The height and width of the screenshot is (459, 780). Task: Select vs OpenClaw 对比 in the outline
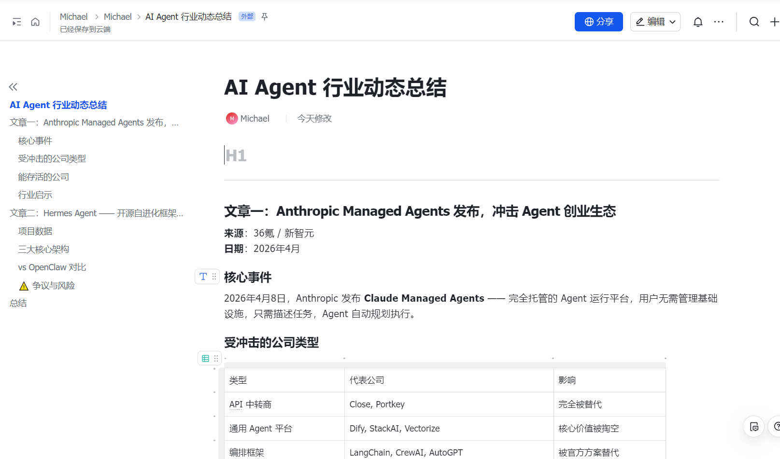point(52,267)
